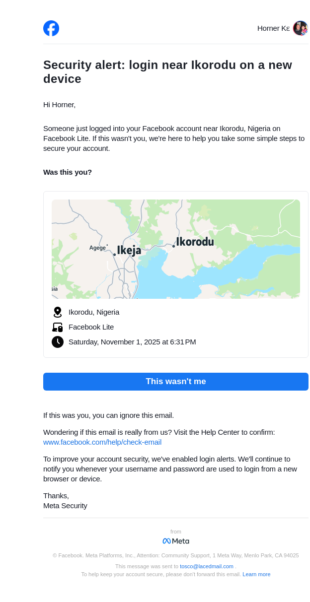Click the clock icon beside login time

58,342
